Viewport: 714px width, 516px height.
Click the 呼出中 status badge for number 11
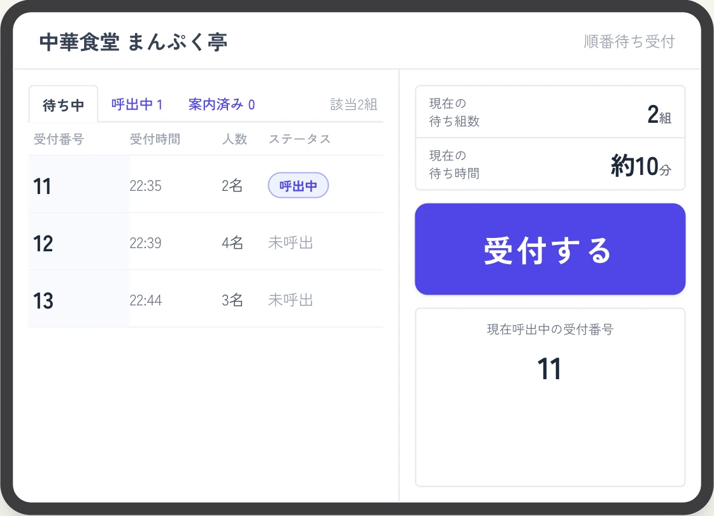coord(298,185)
